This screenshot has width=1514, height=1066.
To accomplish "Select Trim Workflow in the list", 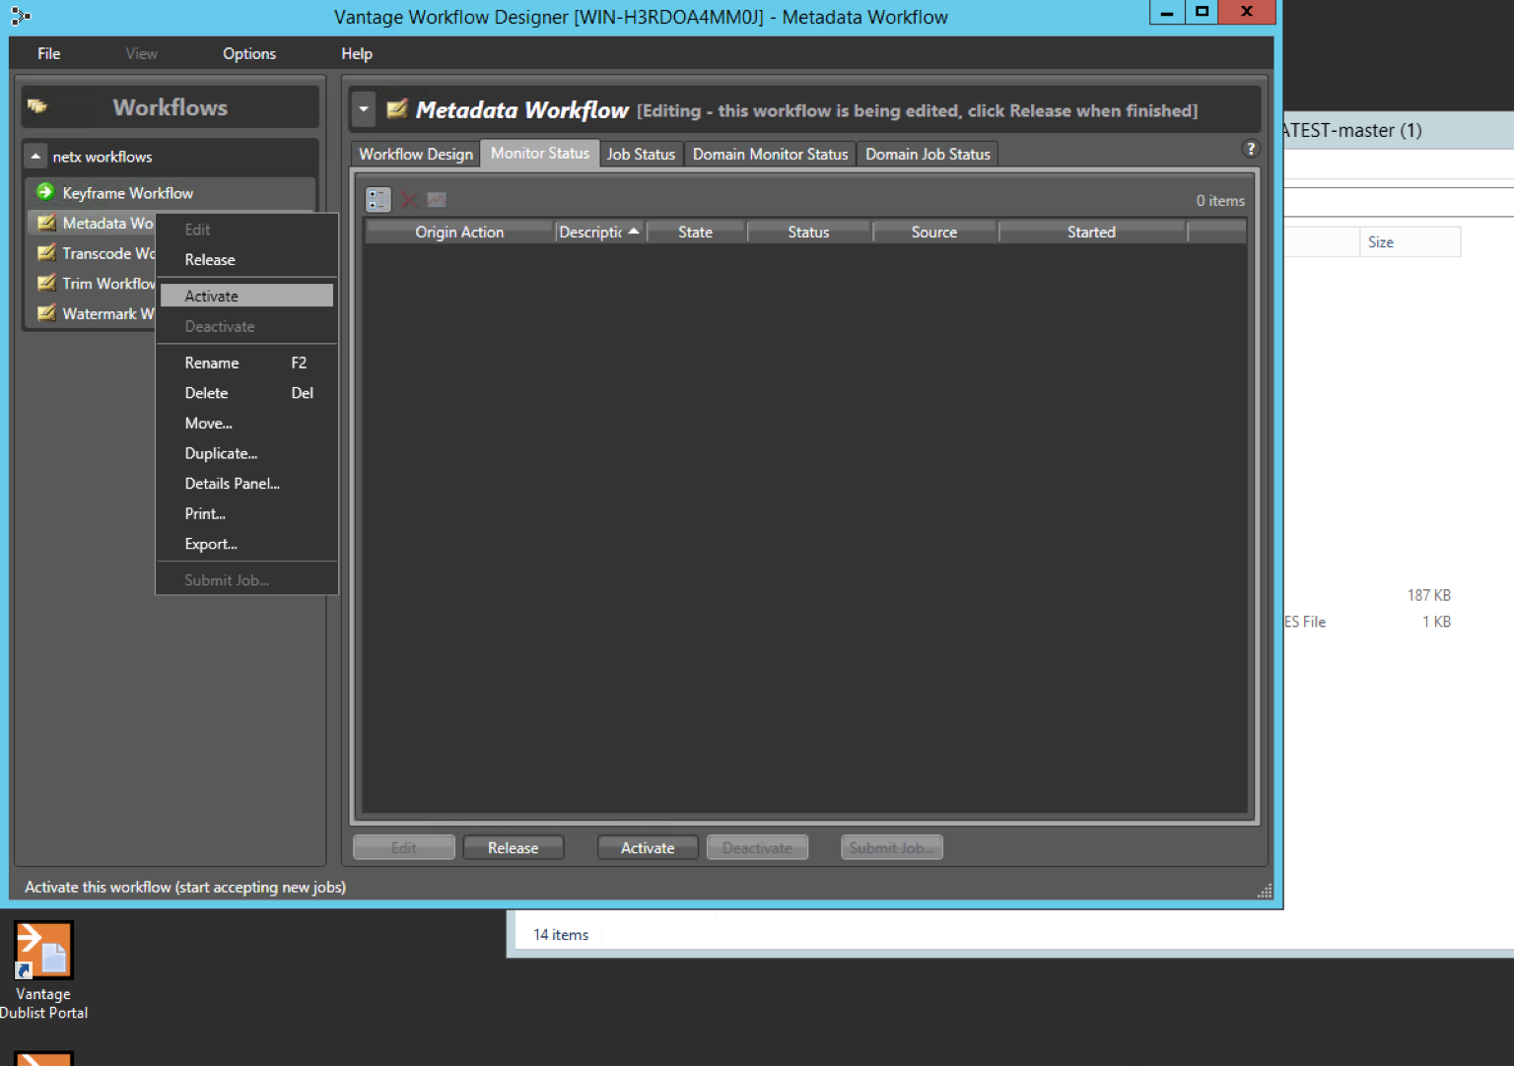I will point(92,283).
